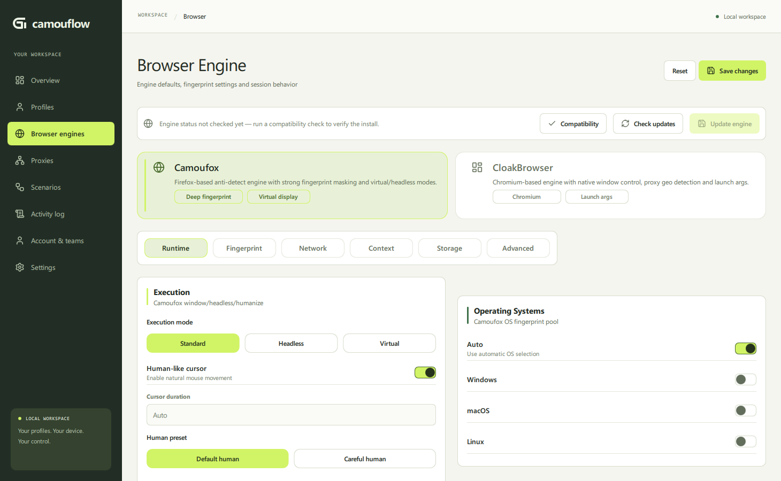Click the Activity log scroll icon
This screenshot has width=781, height=481.
[20, 214]
